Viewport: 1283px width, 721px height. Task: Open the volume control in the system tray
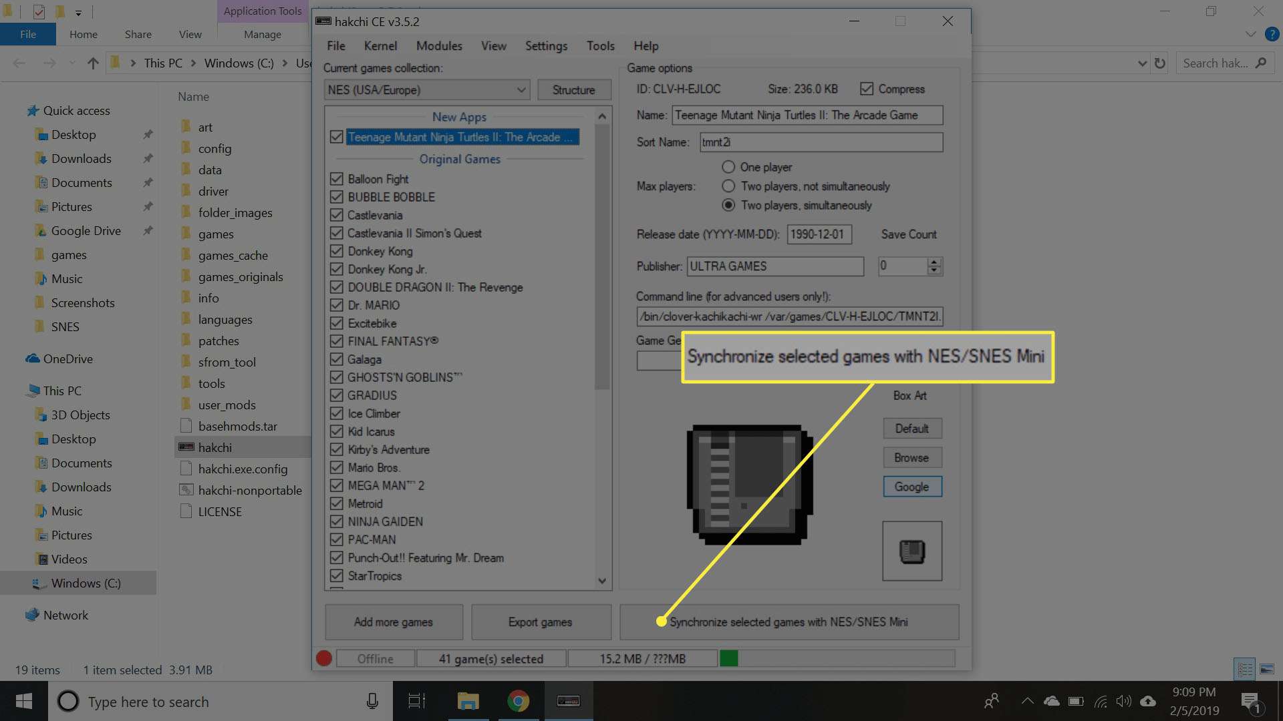tap(1124, 701)
